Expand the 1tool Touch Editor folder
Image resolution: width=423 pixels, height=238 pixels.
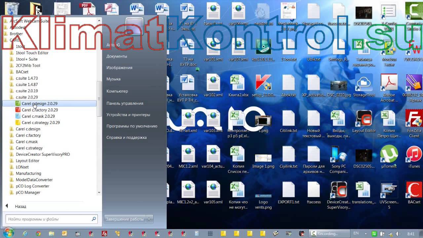point(32,53)
